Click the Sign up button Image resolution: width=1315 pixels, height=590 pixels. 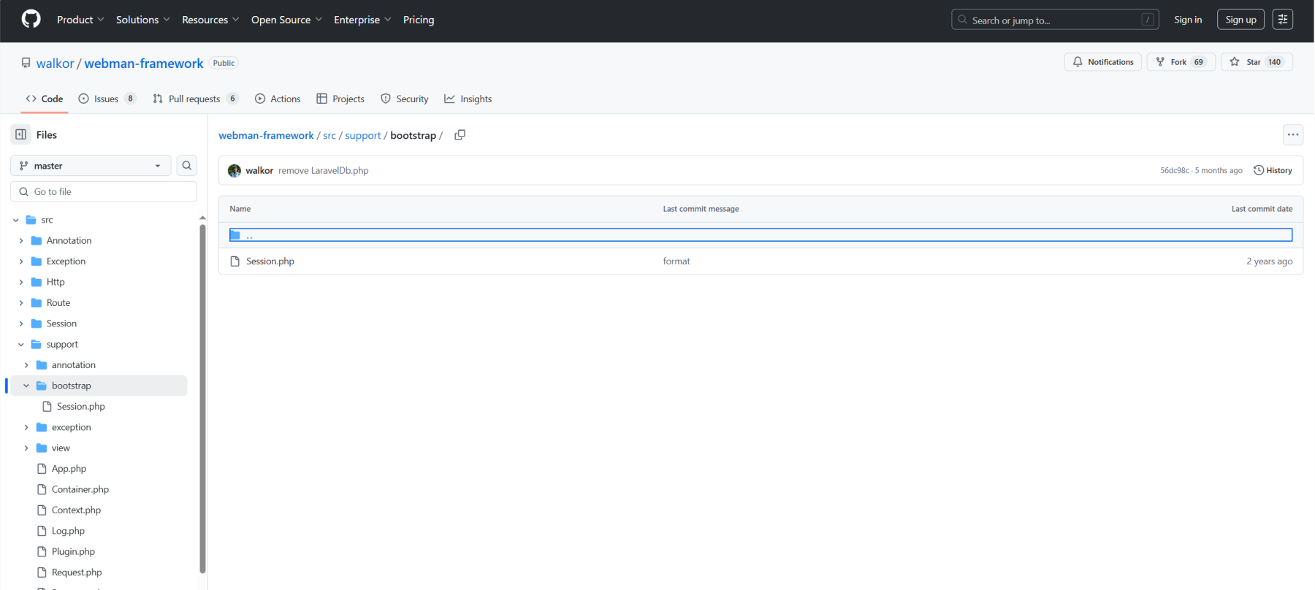(1240, 20)
